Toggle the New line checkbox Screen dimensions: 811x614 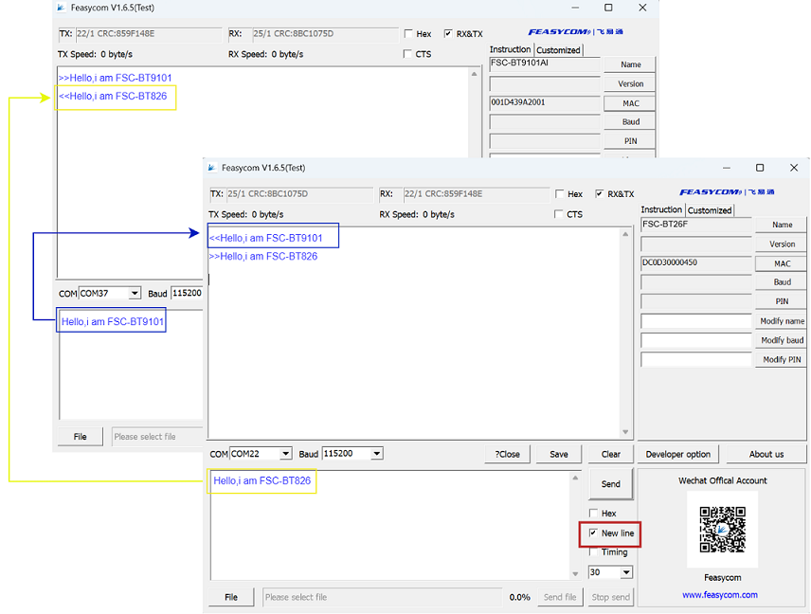(x=594, y=533)
